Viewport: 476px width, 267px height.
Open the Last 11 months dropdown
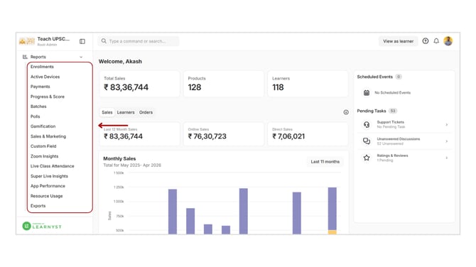[x=325, y=162]
